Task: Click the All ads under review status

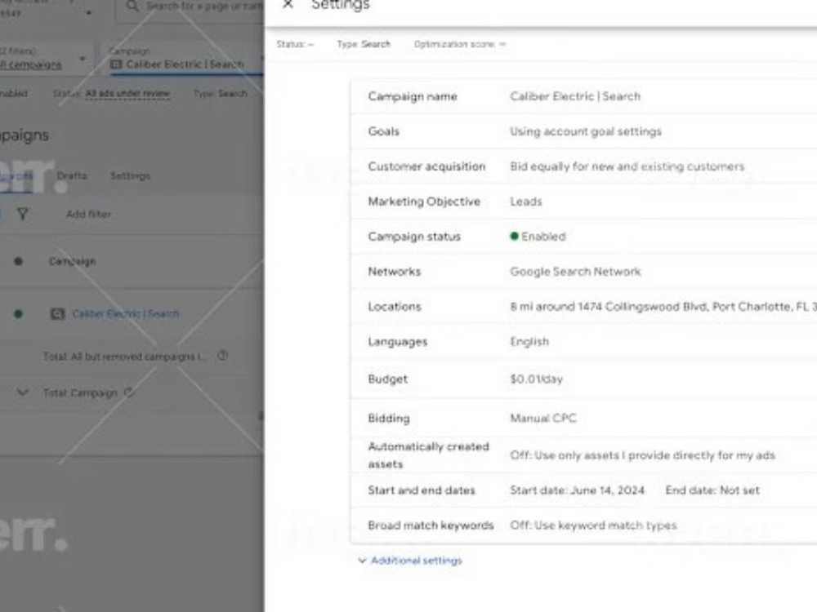Action: (x=127, y=94)
